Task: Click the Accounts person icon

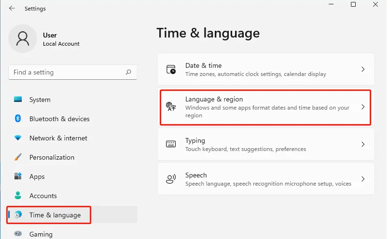Action: [x=18, y=195]
